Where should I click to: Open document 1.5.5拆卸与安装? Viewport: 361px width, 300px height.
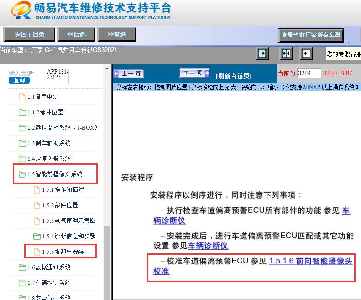[x=63, y=252]
